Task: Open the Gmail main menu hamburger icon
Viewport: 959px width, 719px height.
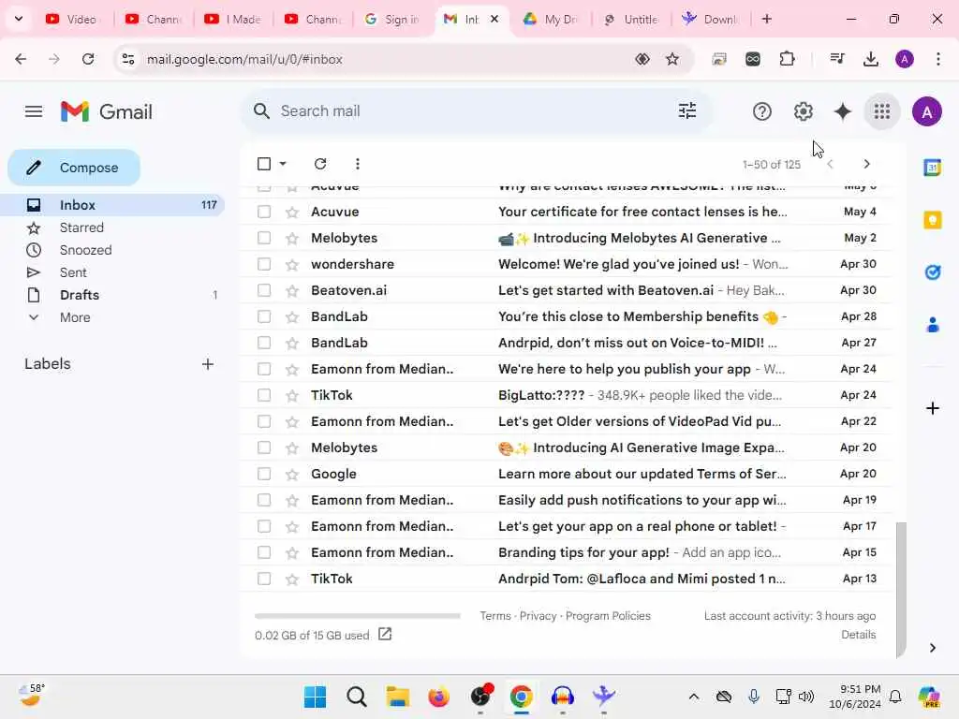Action: (34, 111)
